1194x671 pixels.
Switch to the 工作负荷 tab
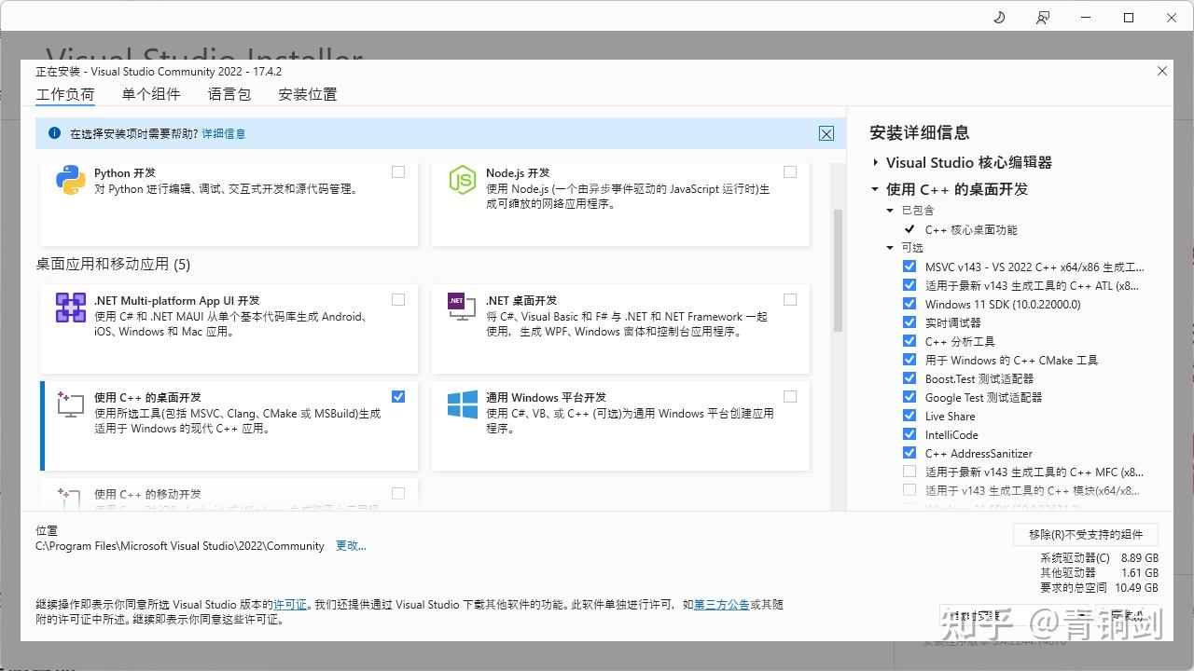pos(65,94)
